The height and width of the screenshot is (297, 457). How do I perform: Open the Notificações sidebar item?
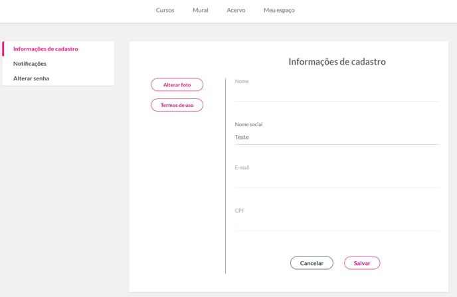(30, 64)
